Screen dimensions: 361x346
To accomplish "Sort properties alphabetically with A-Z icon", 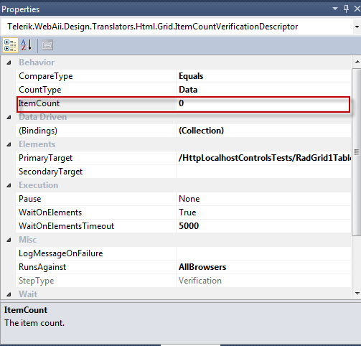I will click(x=27, y=45).
